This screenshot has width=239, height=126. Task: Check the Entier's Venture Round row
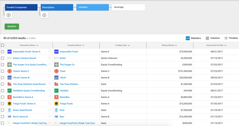3,58
